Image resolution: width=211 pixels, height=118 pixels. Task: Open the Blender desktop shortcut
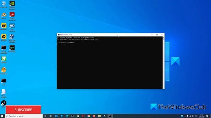tap(4, 15)
